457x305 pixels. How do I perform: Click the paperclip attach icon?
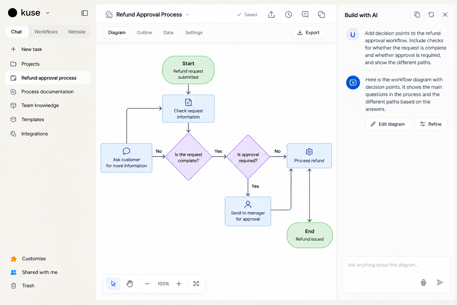click(x=423, y=282)
